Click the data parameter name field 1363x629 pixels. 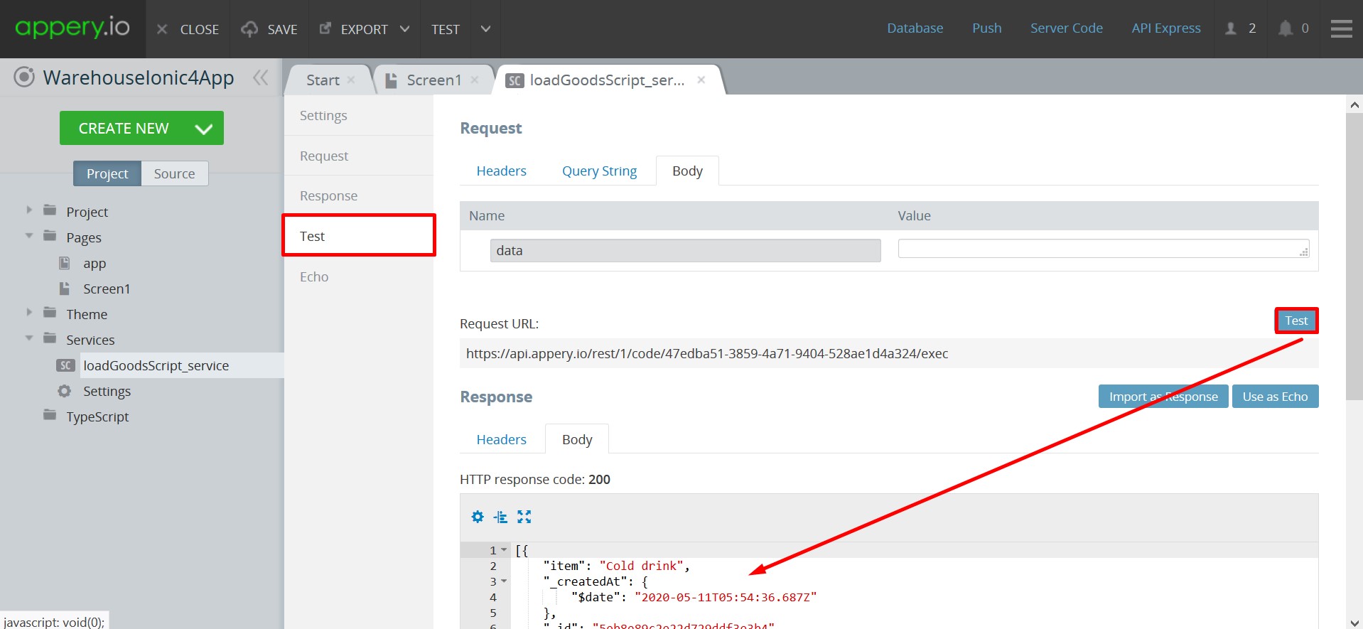pos(685,250)
